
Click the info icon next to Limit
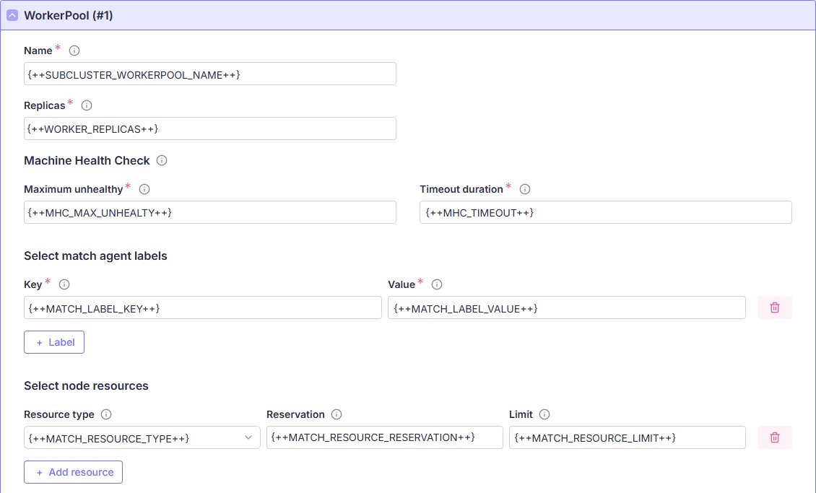click(x=544, y=414)
